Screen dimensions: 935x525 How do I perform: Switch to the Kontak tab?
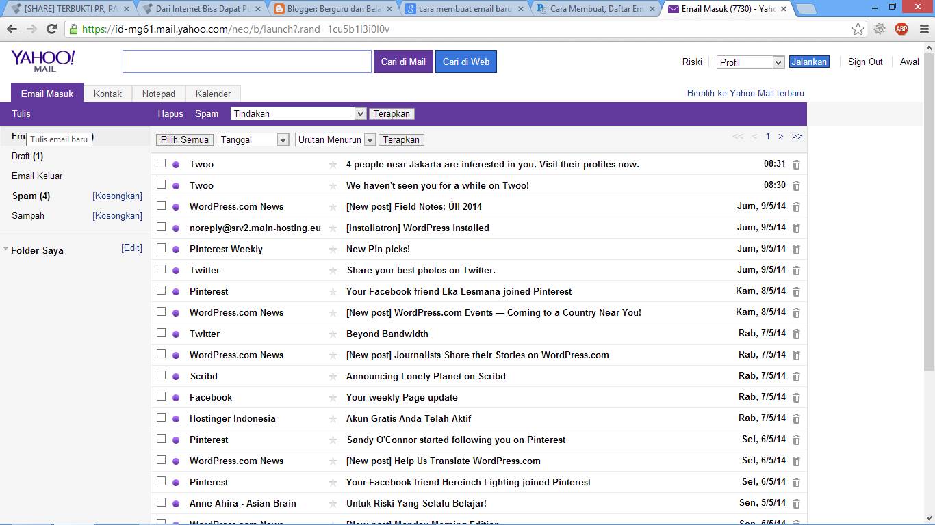pyautogui.click(x=107, y=94)
